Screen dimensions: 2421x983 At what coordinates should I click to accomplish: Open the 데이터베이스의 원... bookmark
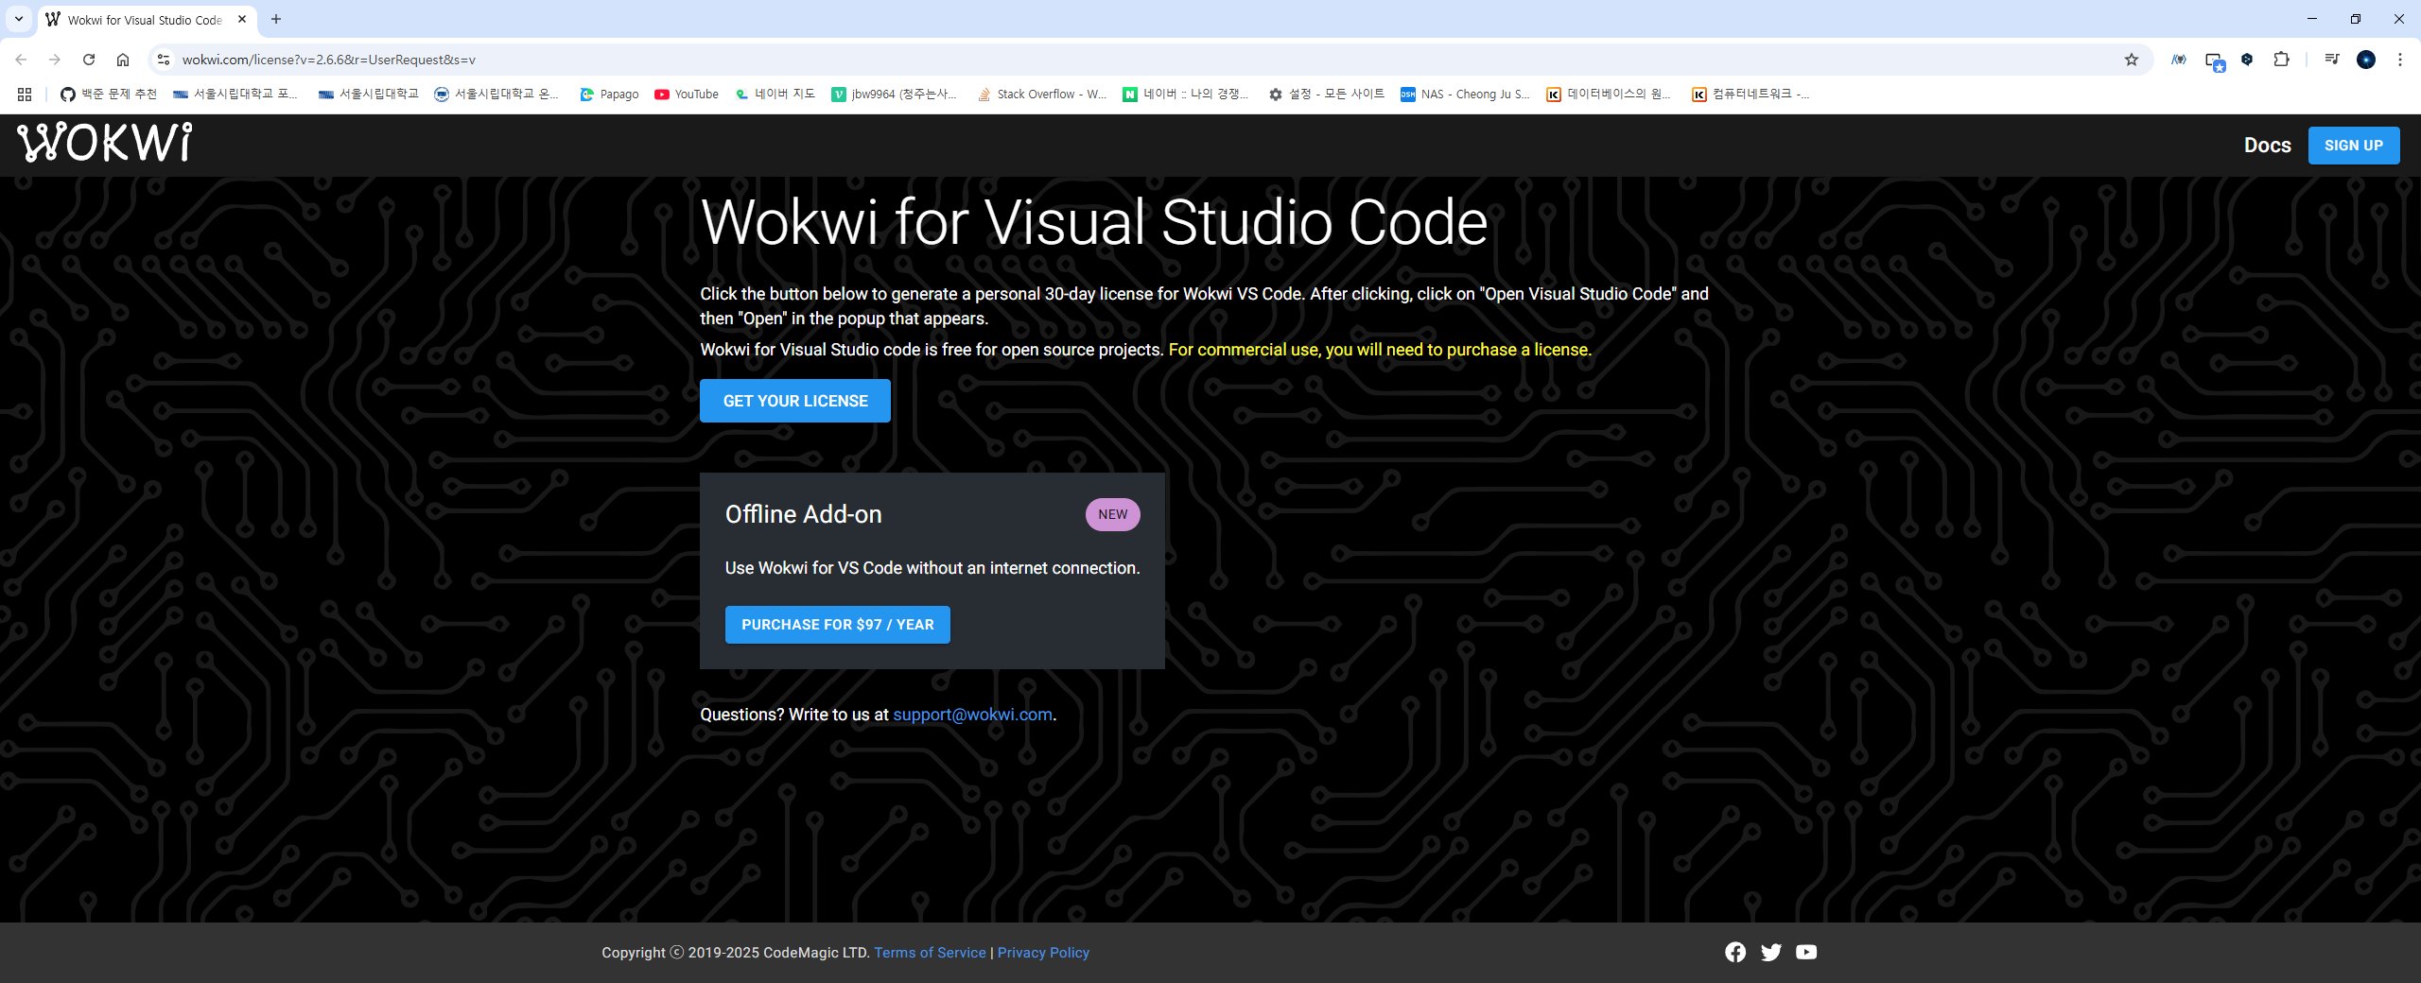click(1610, 95)
